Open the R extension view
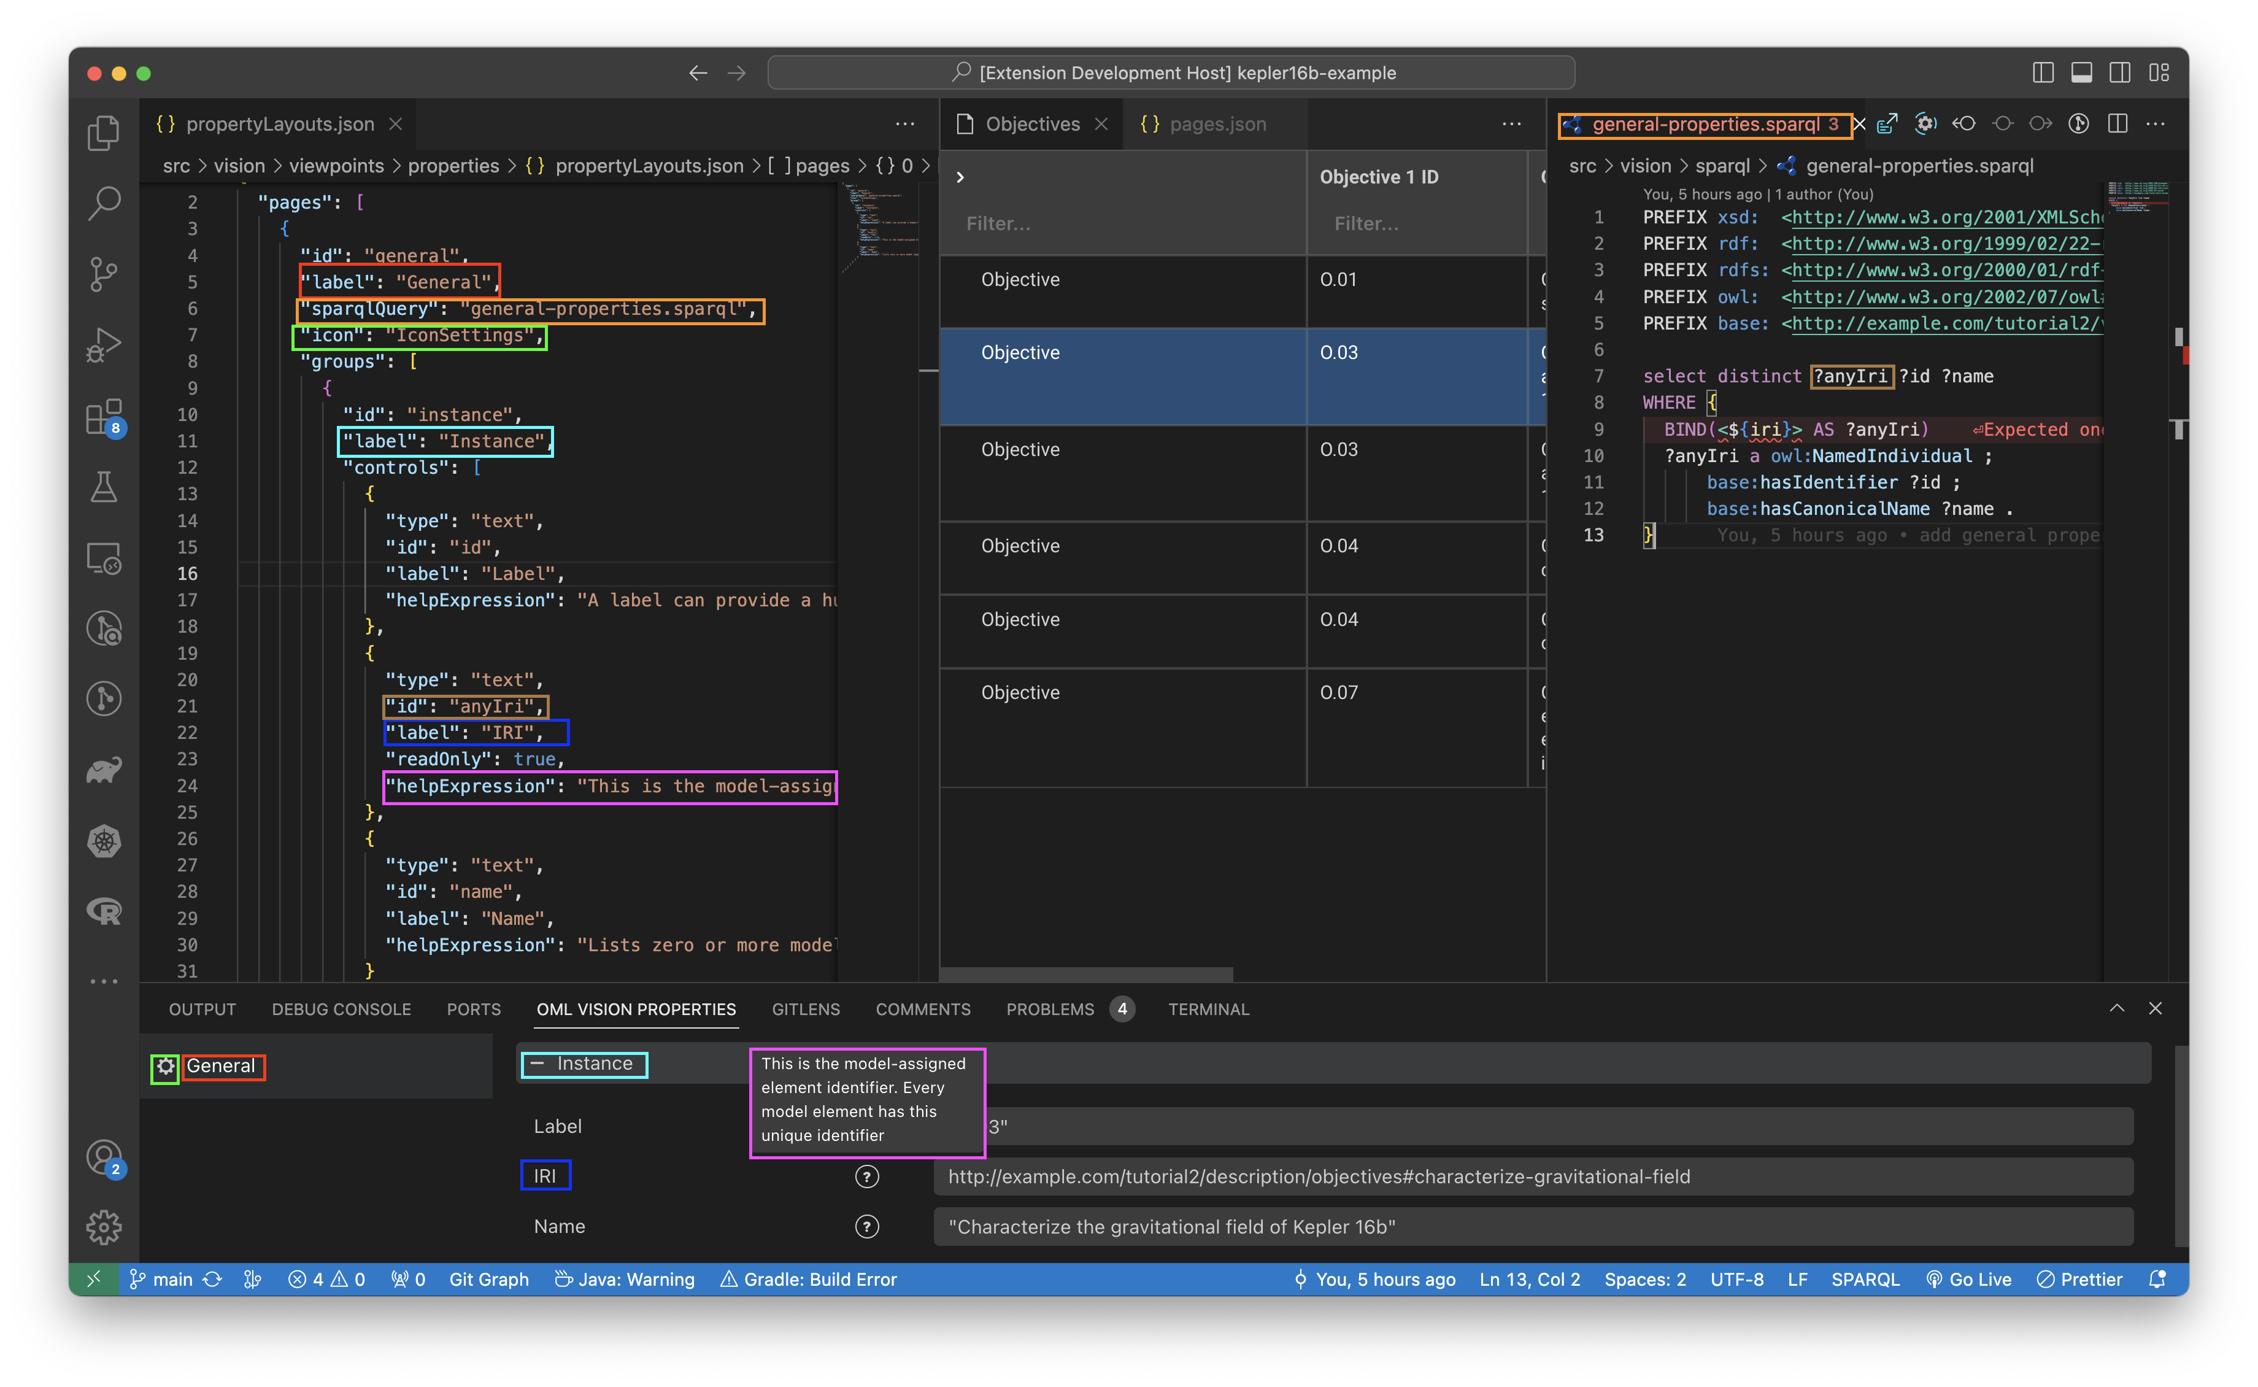The image size is (2258, 1387). 104,912
